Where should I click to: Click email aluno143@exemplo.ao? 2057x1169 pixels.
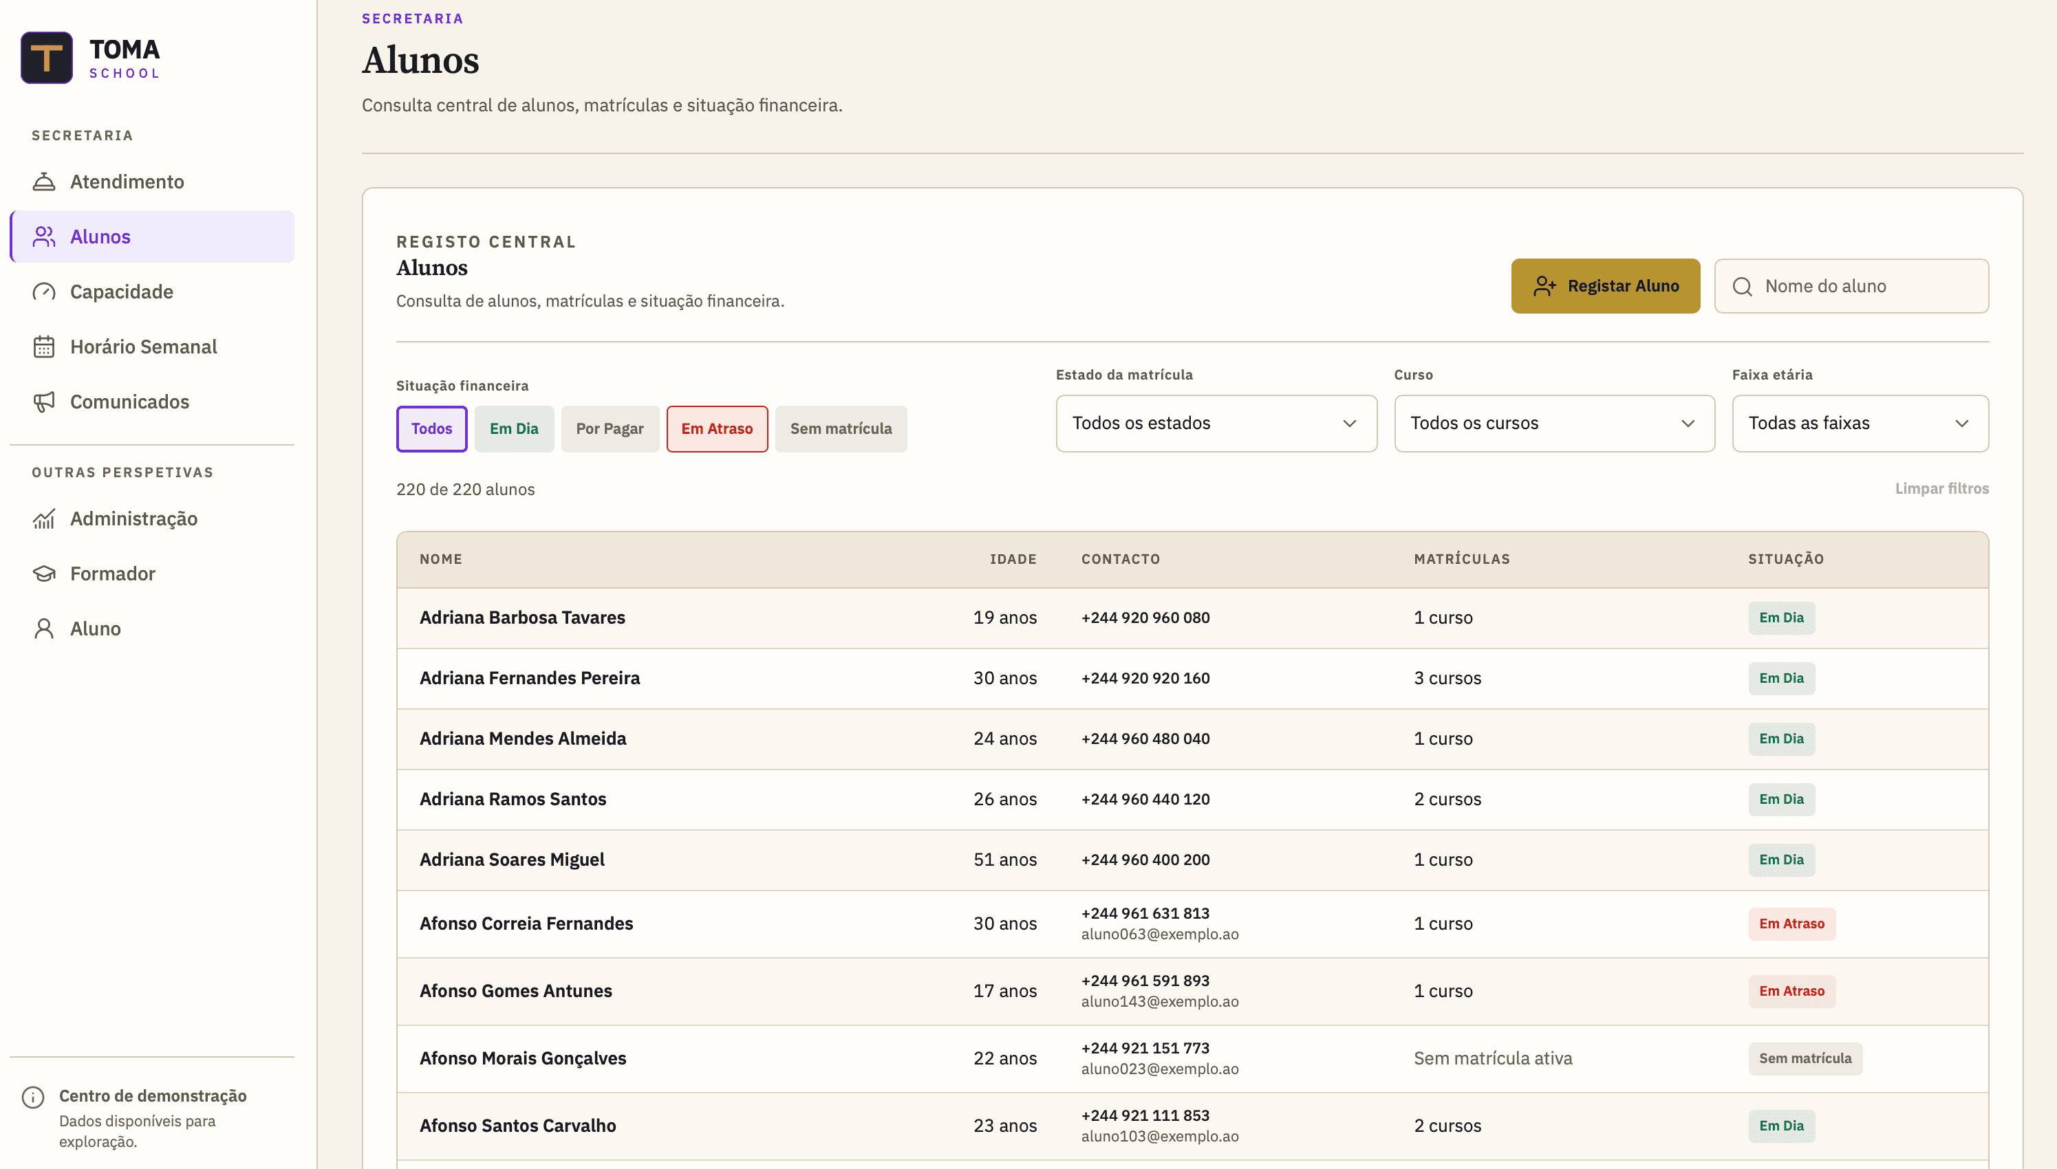pos(1160,1002)
